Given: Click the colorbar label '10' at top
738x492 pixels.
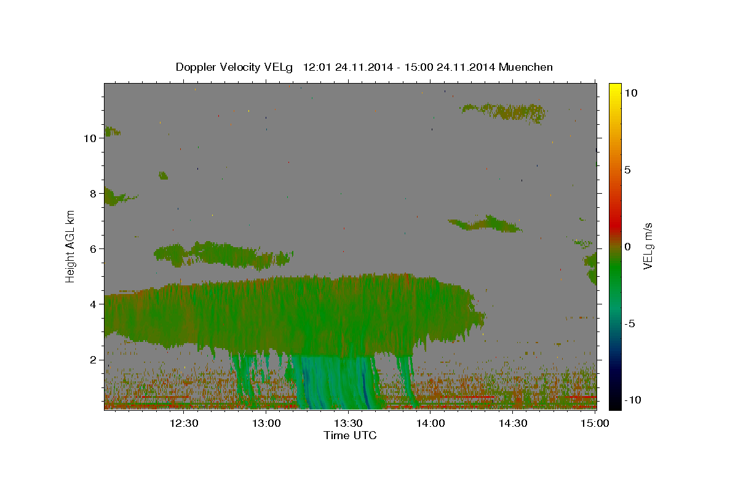Looking at the screenshot, I should click(x=630, y=92).
